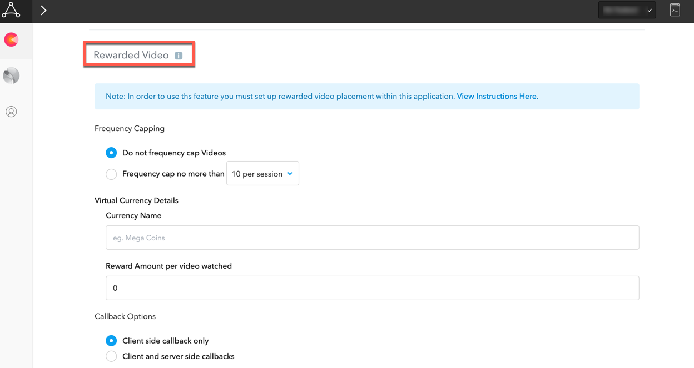Click 'Reward Amount per video watched' label
This screenshot has width=694, height=368.
(x=168, y=266)
